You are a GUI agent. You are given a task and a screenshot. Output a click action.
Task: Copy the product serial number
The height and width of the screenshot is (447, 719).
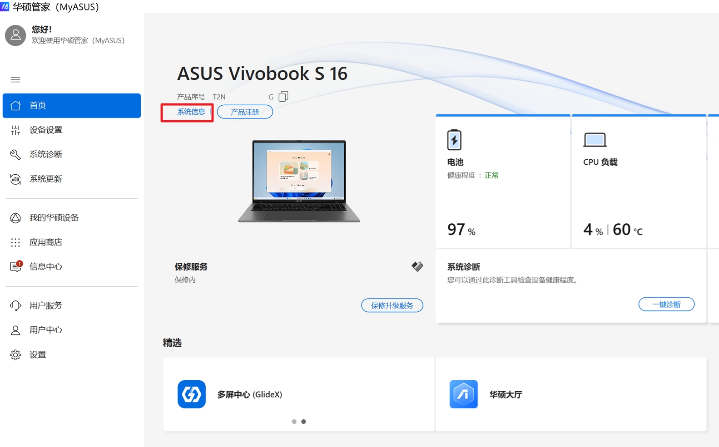click(x=283, y=96)
